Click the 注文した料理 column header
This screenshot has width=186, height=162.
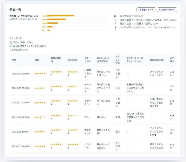[x=88, y=60]
